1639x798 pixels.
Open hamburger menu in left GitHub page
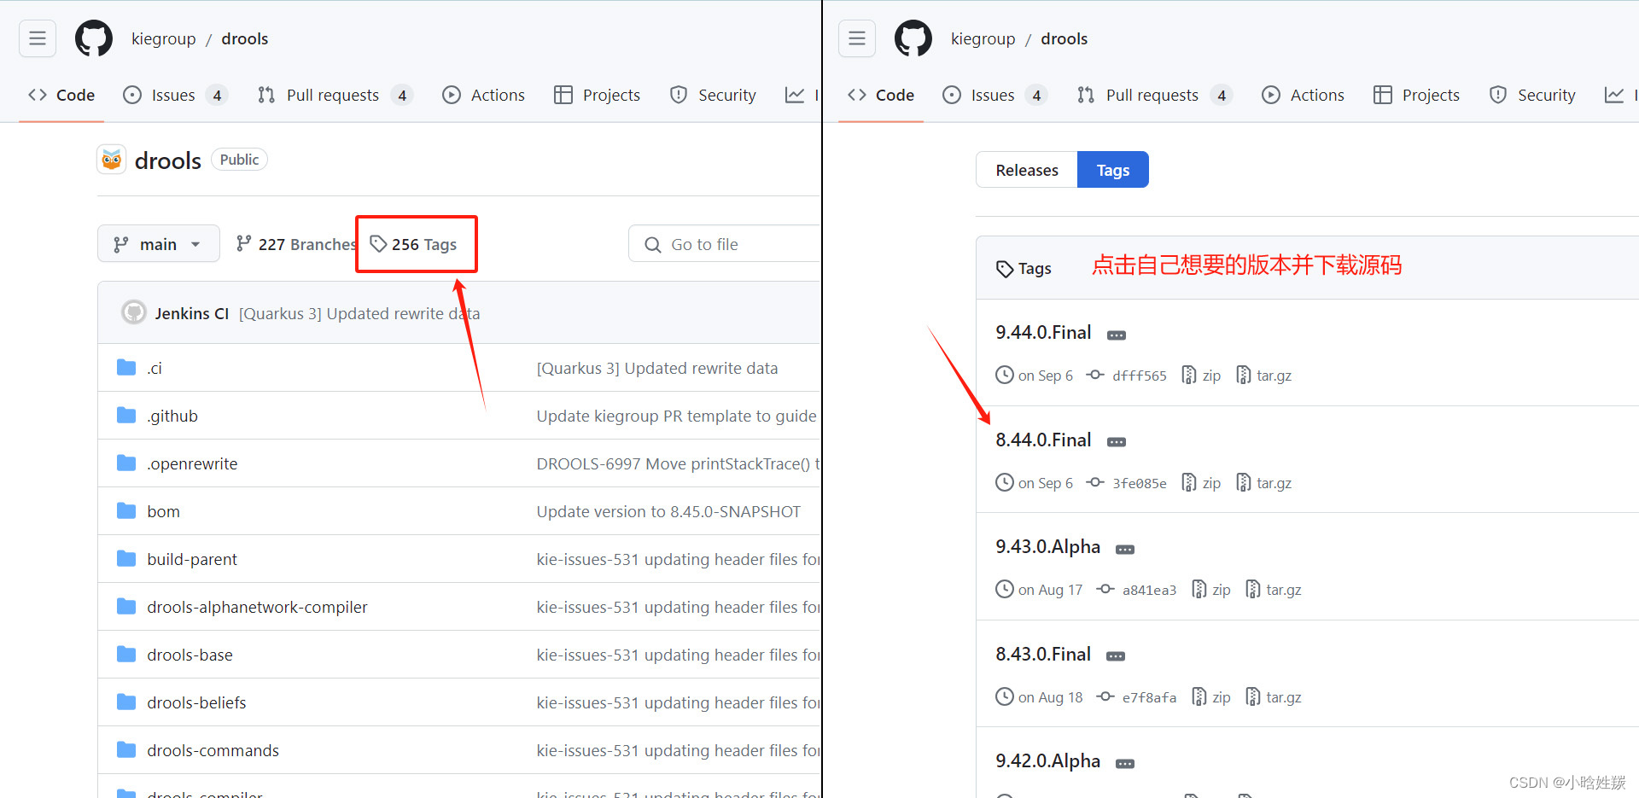(38, 38)
